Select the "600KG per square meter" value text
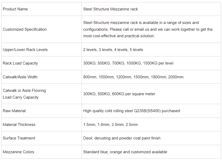This screenshot has width=222, height=160. pyautogui.click(x=119, y=94)
